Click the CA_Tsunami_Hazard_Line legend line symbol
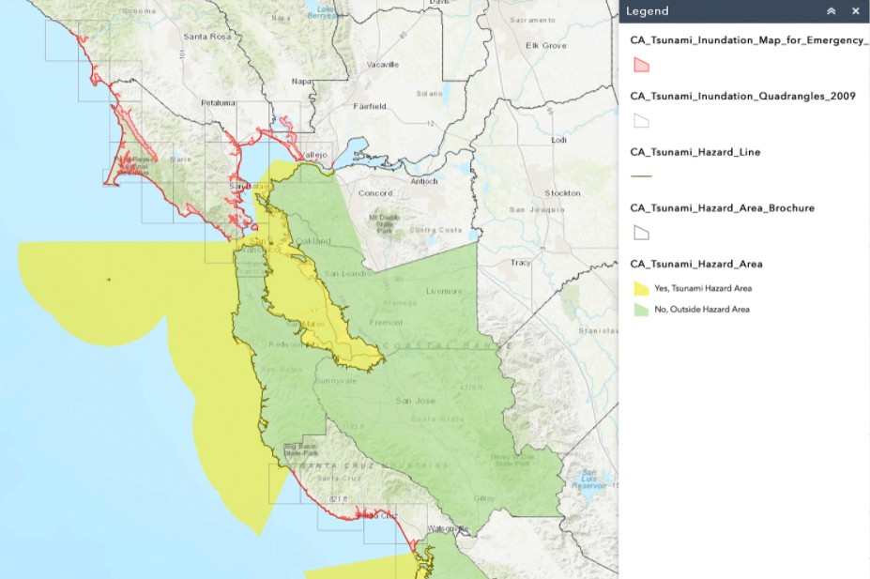 [x=642, y=175]
